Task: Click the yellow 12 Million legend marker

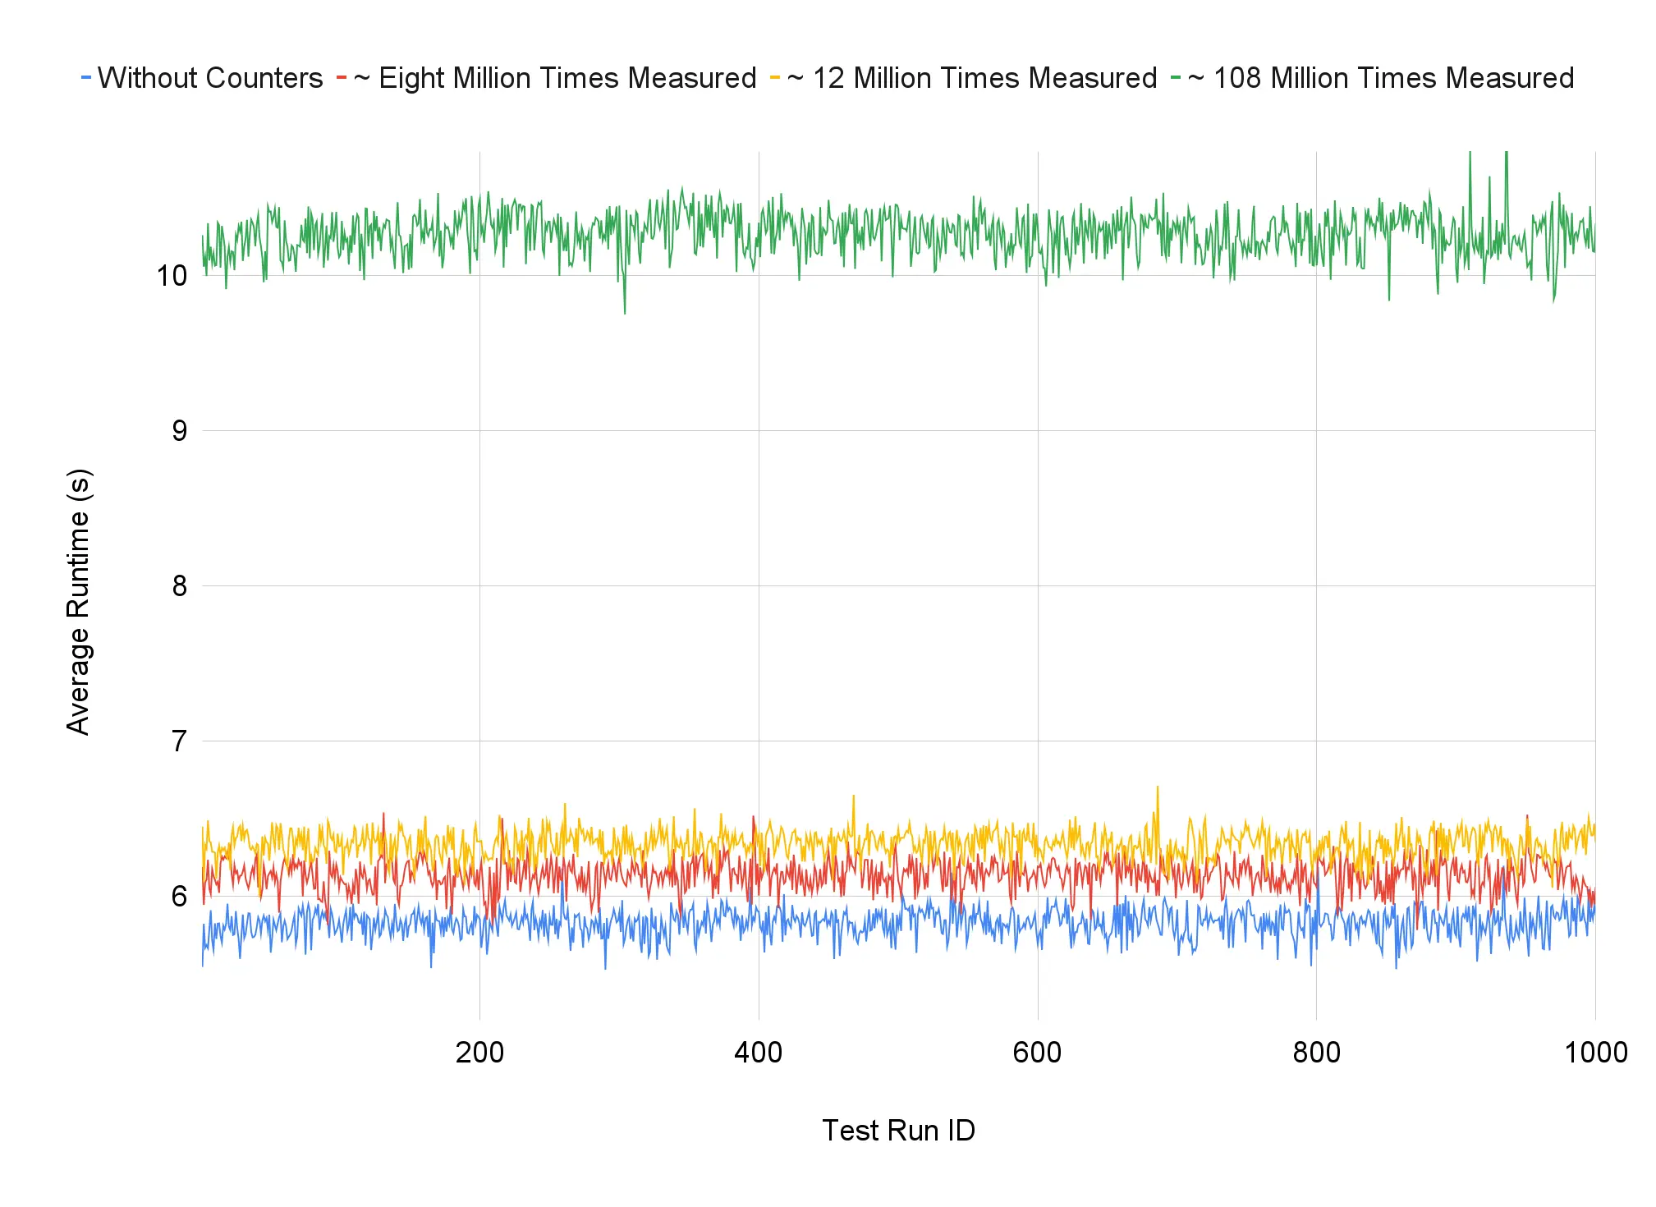Action: [775, 78]
